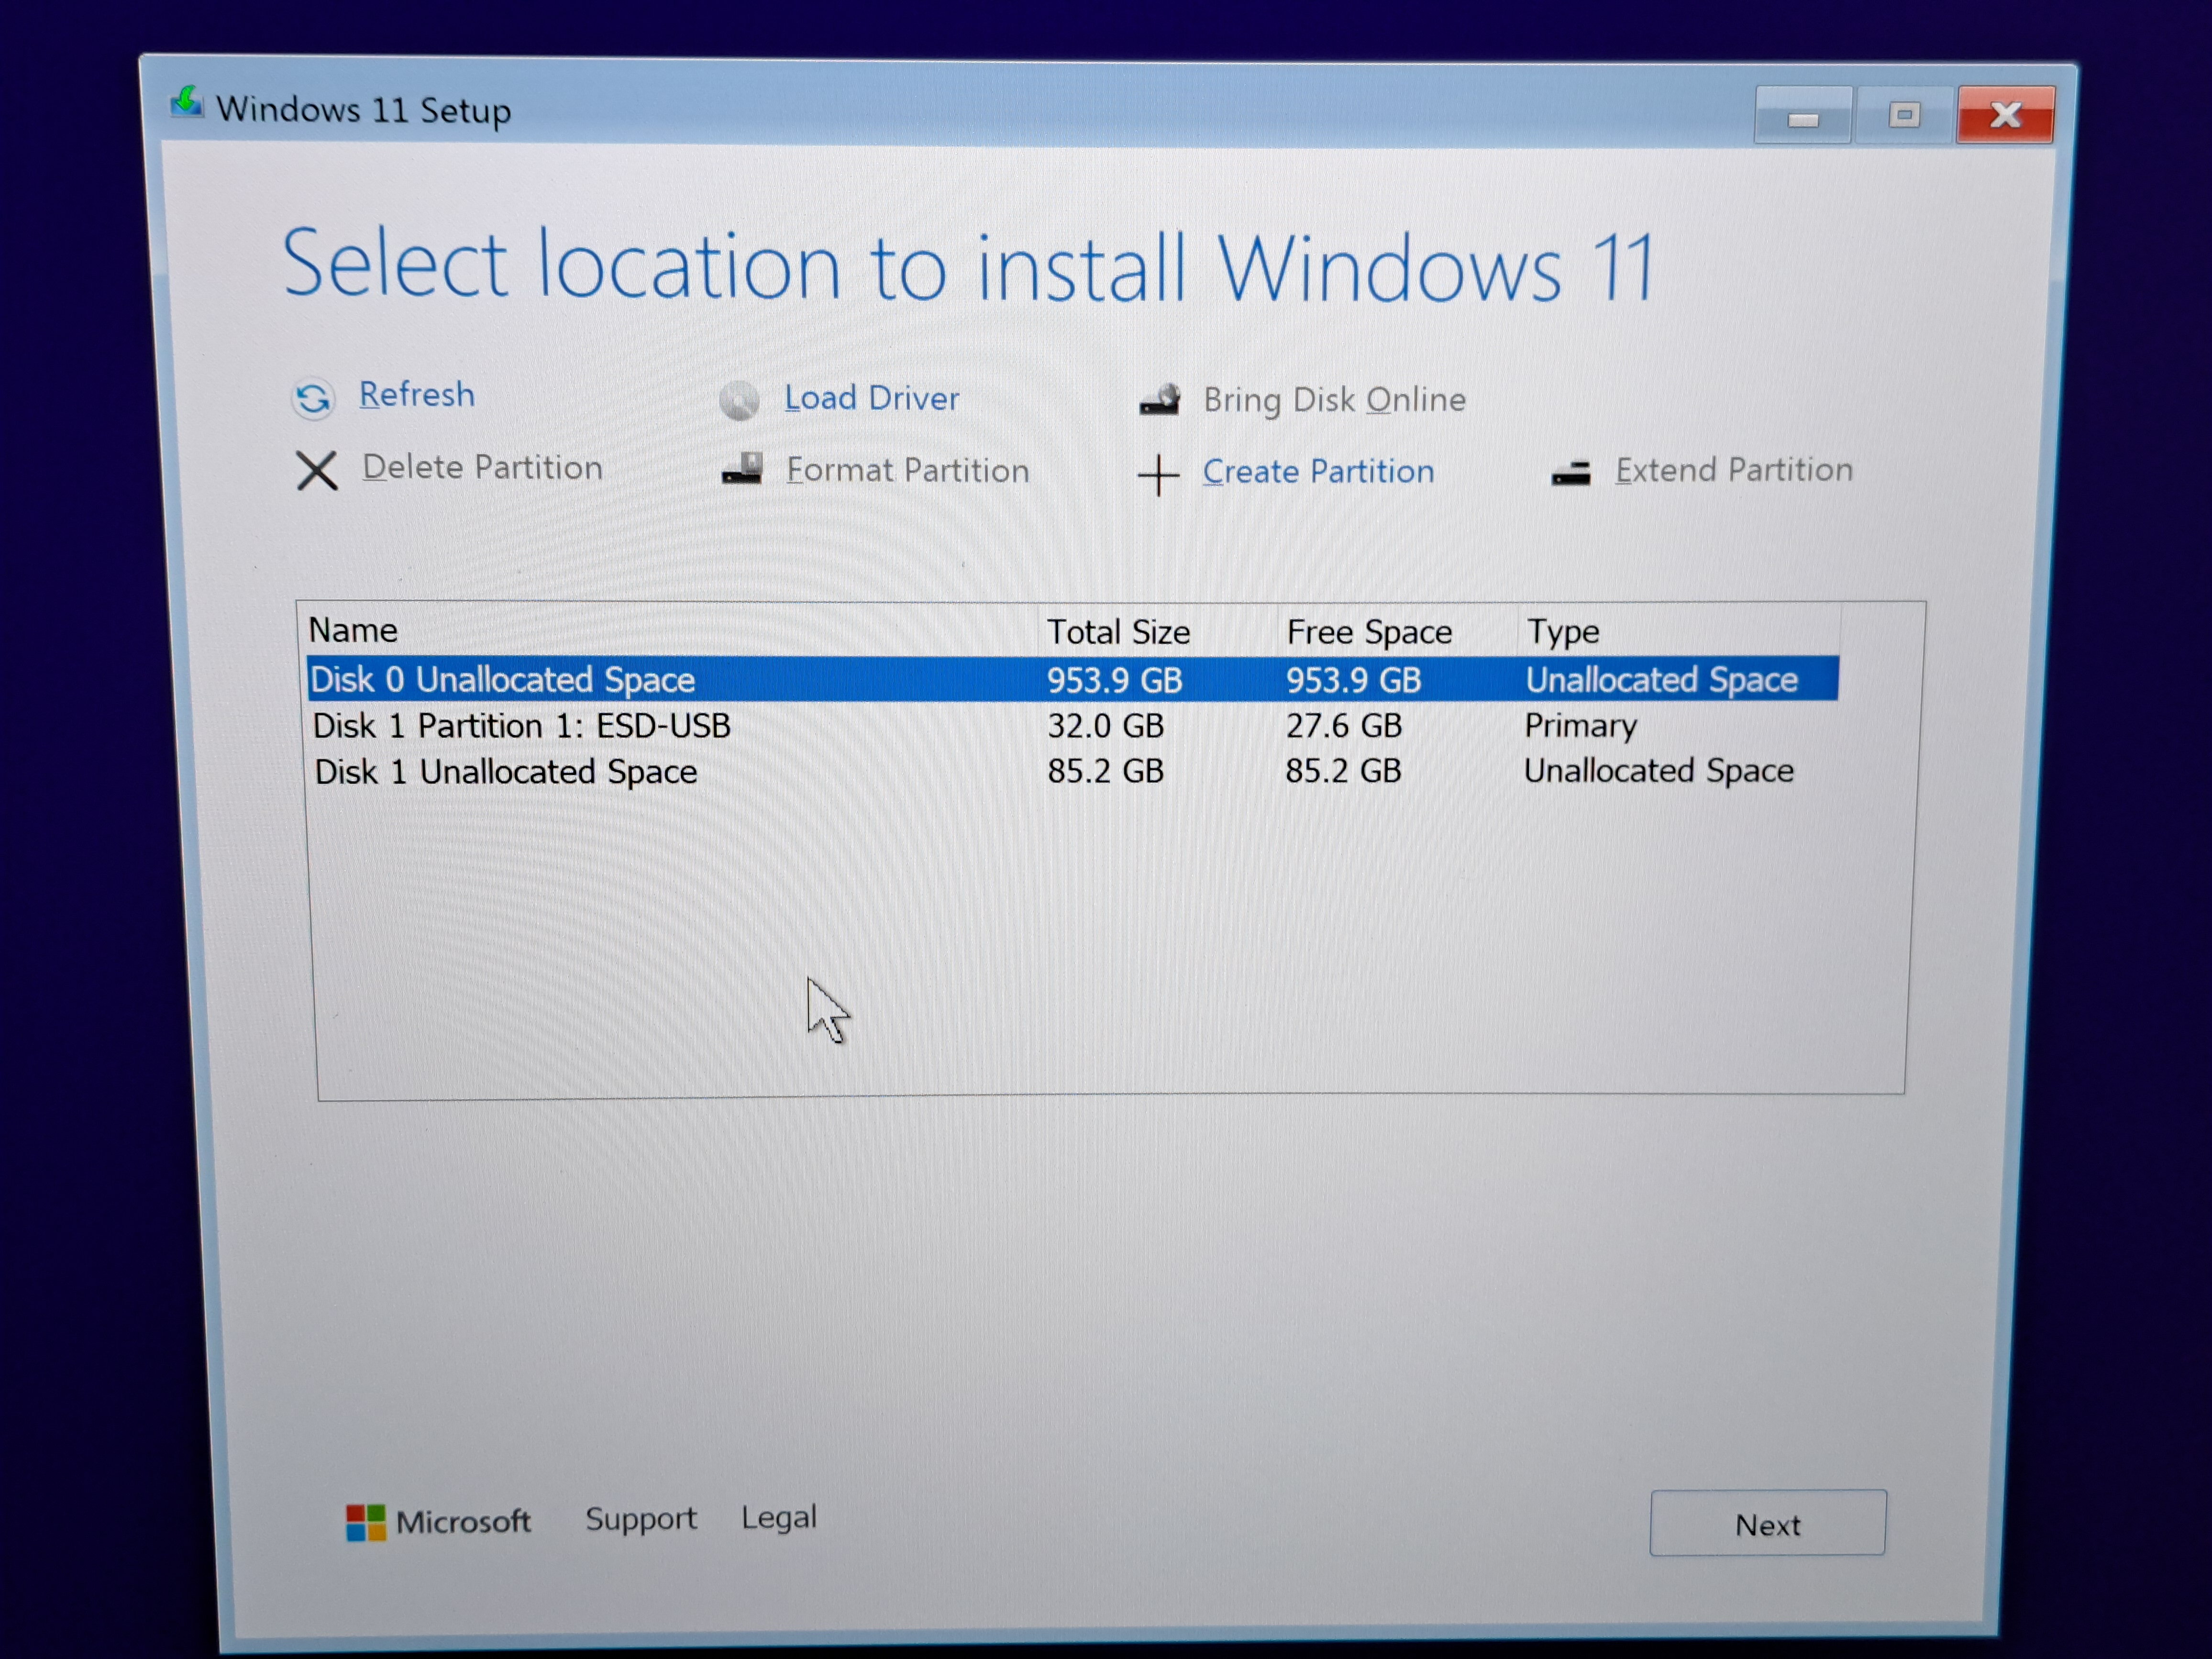Click the Create Partition plus icon
The image size is (2212, 1659).
pos(1158,475)
